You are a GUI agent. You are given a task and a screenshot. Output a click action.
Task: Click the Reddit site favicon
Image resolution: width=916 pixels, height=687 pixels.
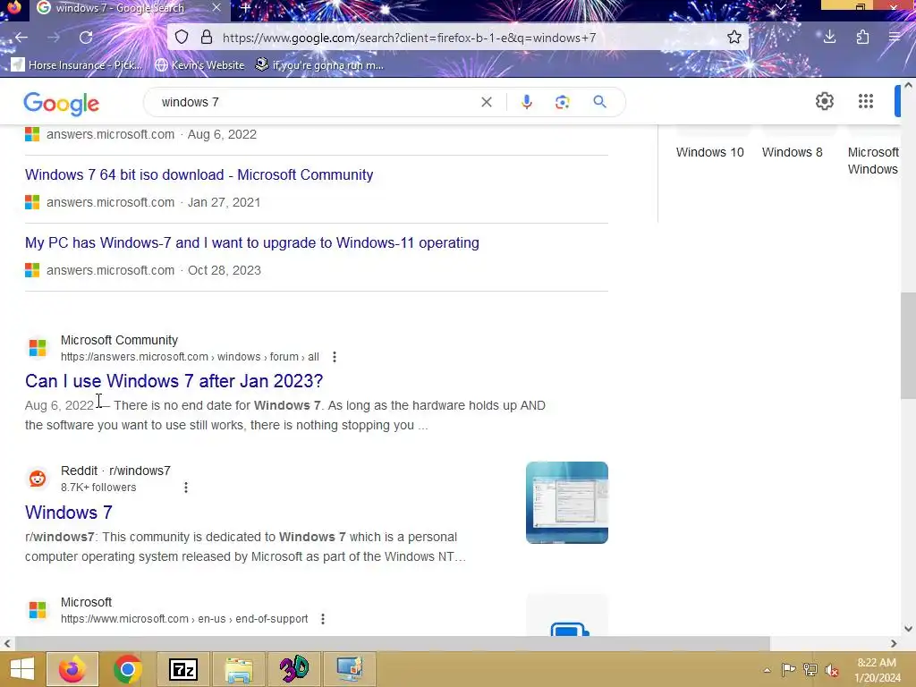point(38,479)
